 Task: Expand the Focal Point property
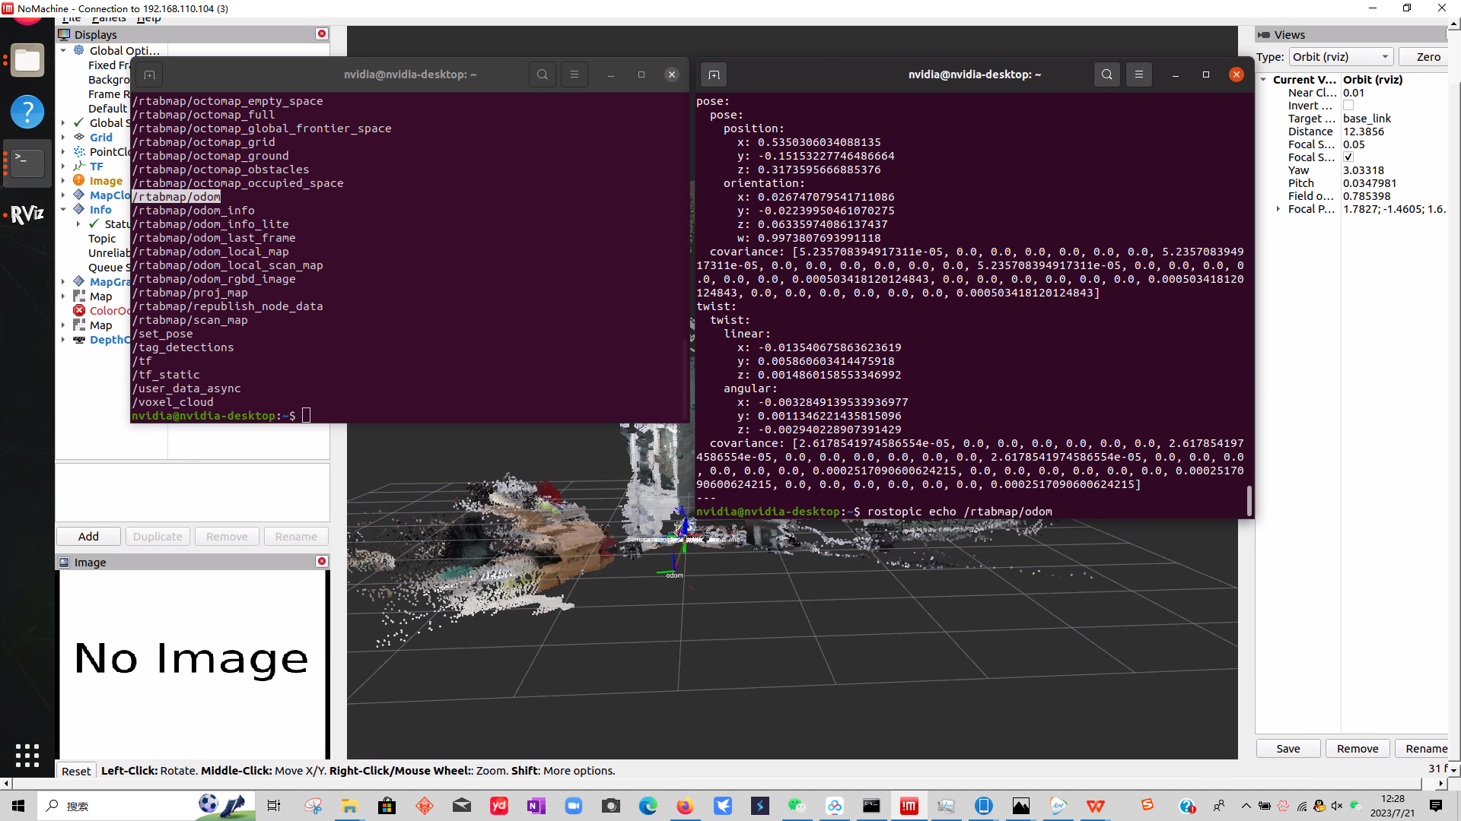coord(1278,209)
